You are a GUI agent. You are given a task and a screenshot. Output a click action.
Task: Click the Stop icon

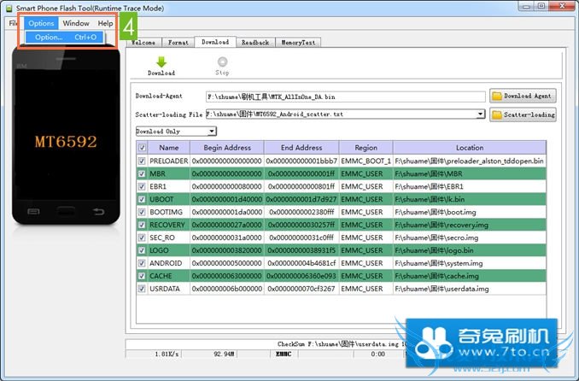coord(222,62)
